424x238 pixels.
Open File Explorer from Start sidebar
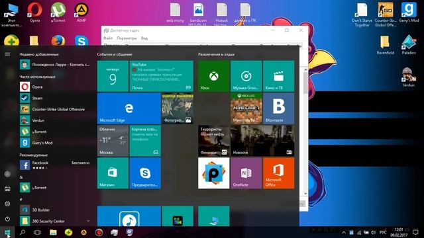(x=7, y=189)
